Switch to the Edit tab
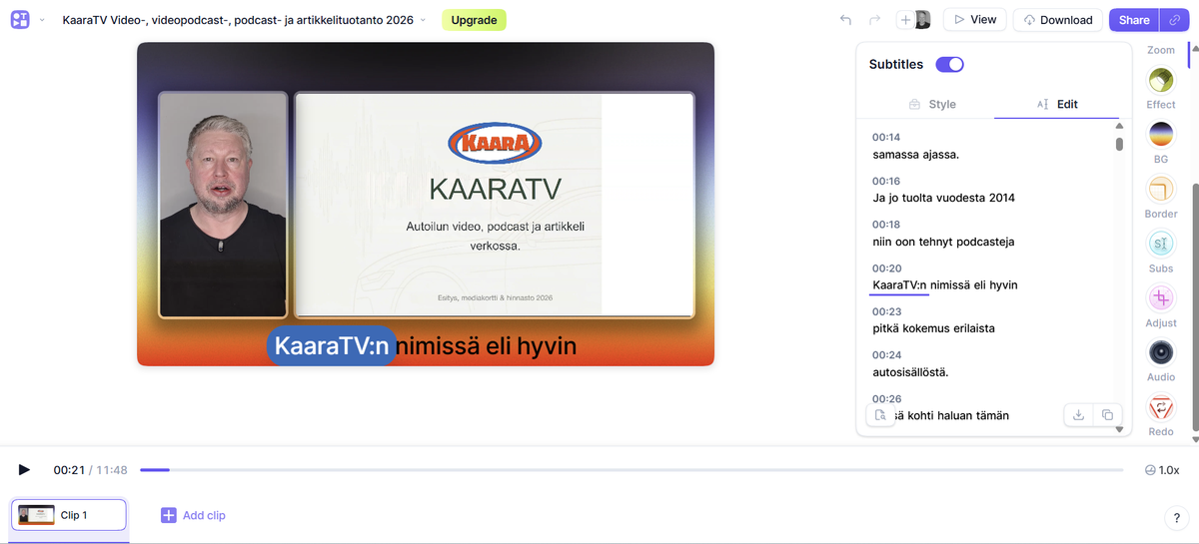The image size is (1199, 544). [x=1057, y=104]
